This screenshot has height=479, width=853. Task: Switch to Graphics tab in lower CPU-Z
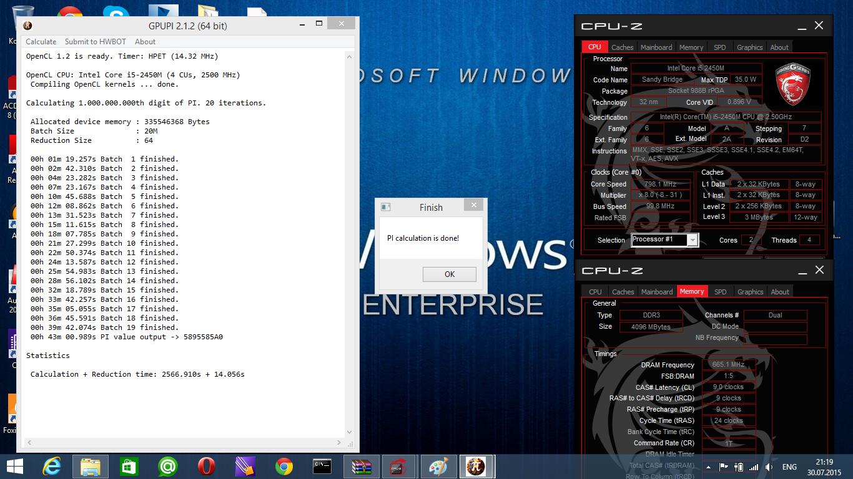click(750, 292)
